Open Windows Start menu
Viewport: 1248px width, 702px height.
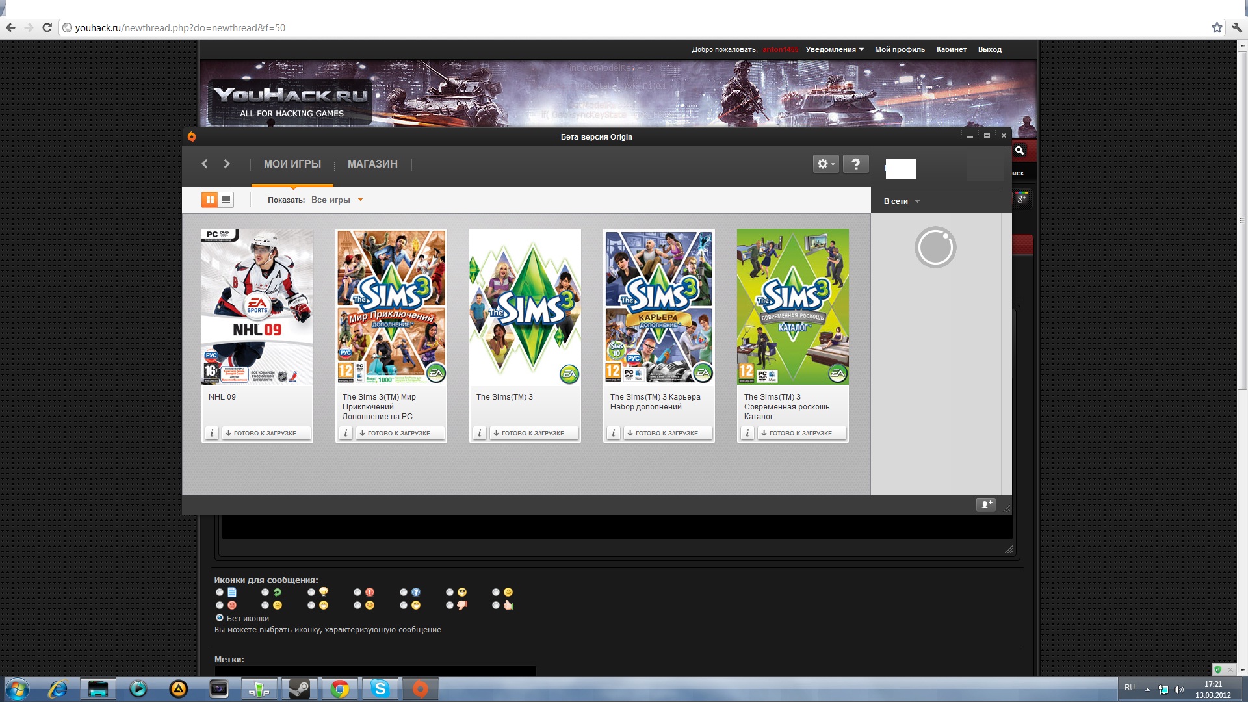pyautogui.click(x=18, y=688)
